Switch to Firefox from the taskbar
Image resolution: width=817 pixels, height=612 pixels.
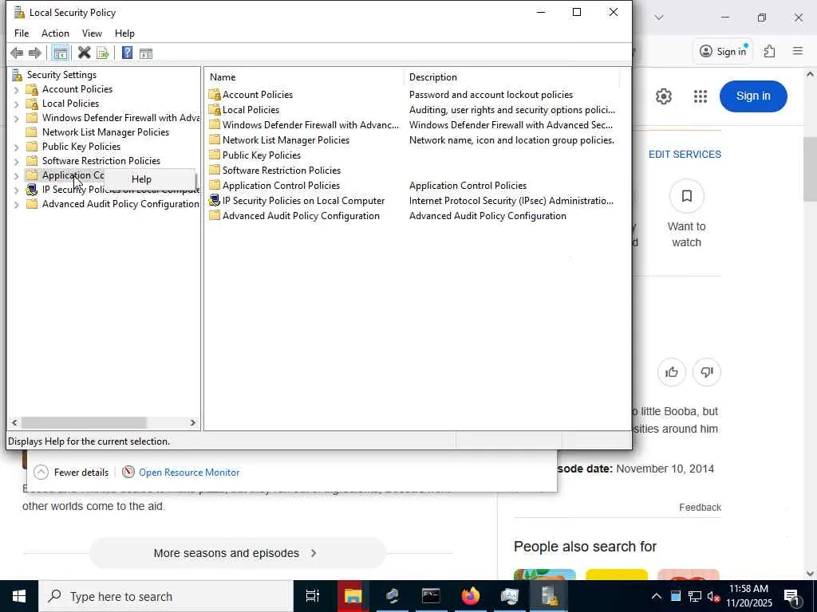(x=471, y=596)
